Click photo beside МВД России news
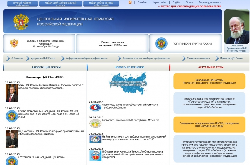 (12, 139)
